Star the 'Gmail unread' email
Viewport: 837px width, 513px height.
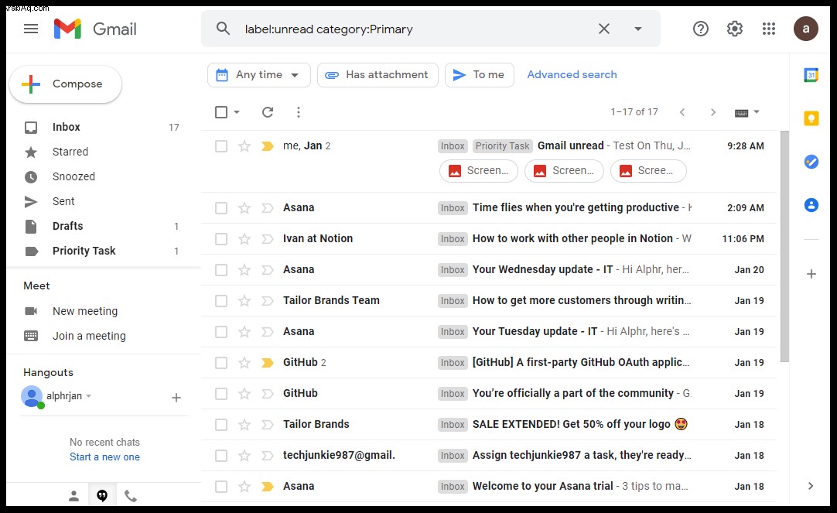pyautogui.click(x=244, y=146)
